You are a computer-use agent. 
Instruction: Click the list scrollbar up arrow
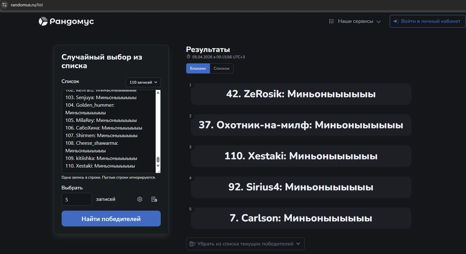click(158, 93)
